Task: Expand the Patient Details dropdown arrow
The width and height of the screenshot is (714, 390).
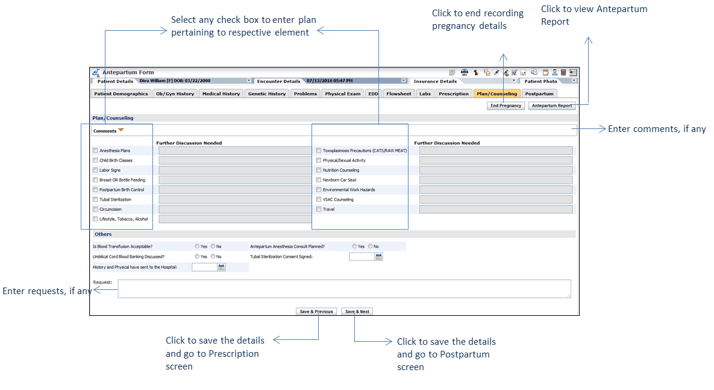Action: point(249,81)
